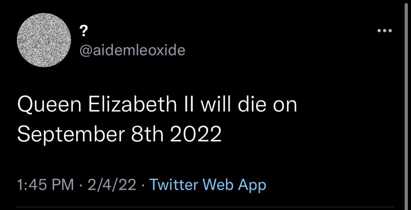Click the numeral "II" in the tweet

coord(187,106)
